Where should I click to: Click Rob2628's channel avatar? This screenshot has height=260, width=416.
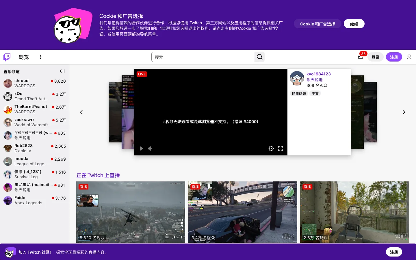8,148
